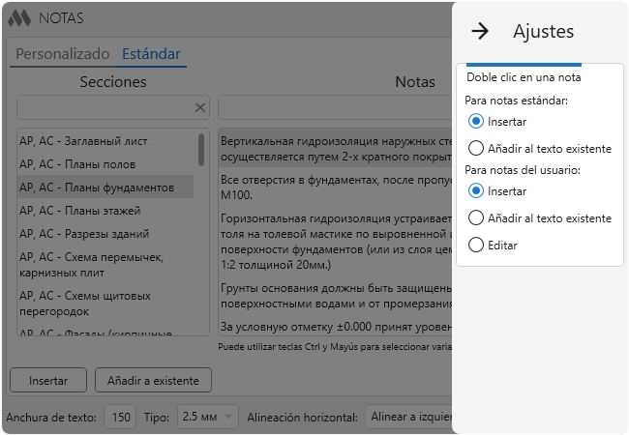Click the Secciones list scrollbar

[x=201, y=150]
